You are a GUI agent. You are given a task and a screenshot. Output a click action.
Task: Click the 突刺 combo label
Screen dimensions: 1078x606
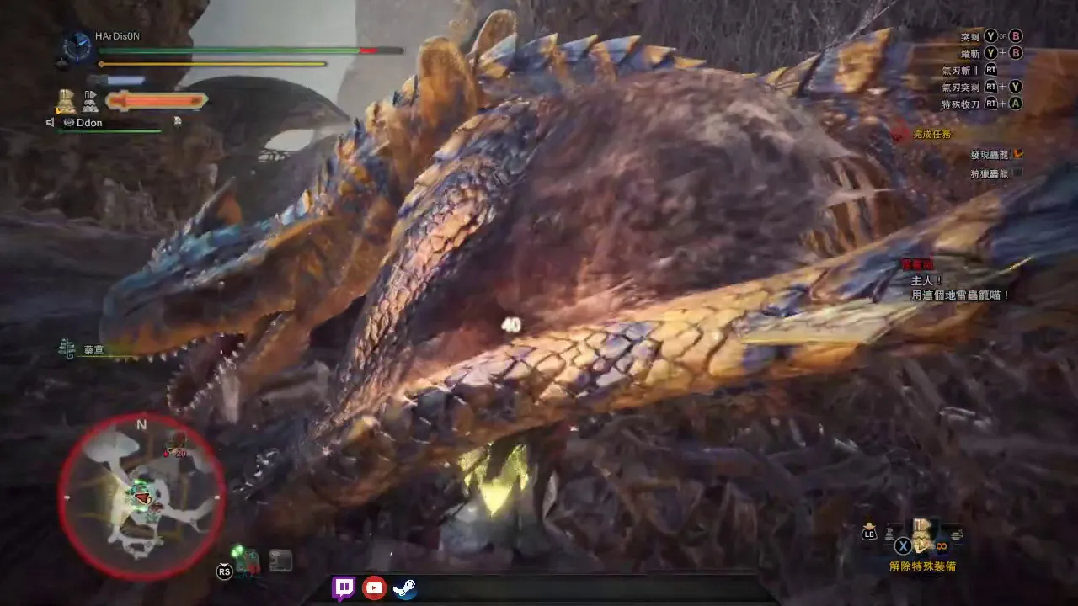[969, 37]
